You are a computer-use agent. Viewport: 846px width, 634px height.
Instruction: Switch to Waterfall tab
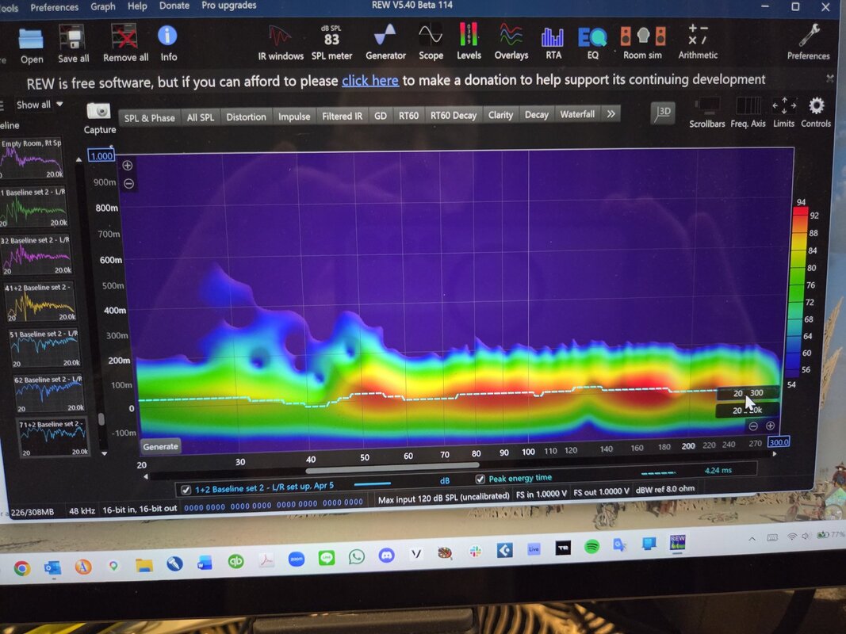(576, 114)
